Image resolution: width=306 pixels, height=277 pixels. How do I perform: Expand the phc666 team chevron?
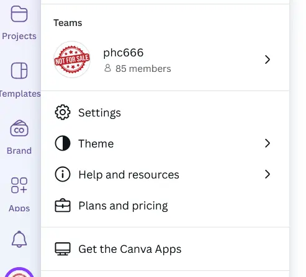(268, 59)
